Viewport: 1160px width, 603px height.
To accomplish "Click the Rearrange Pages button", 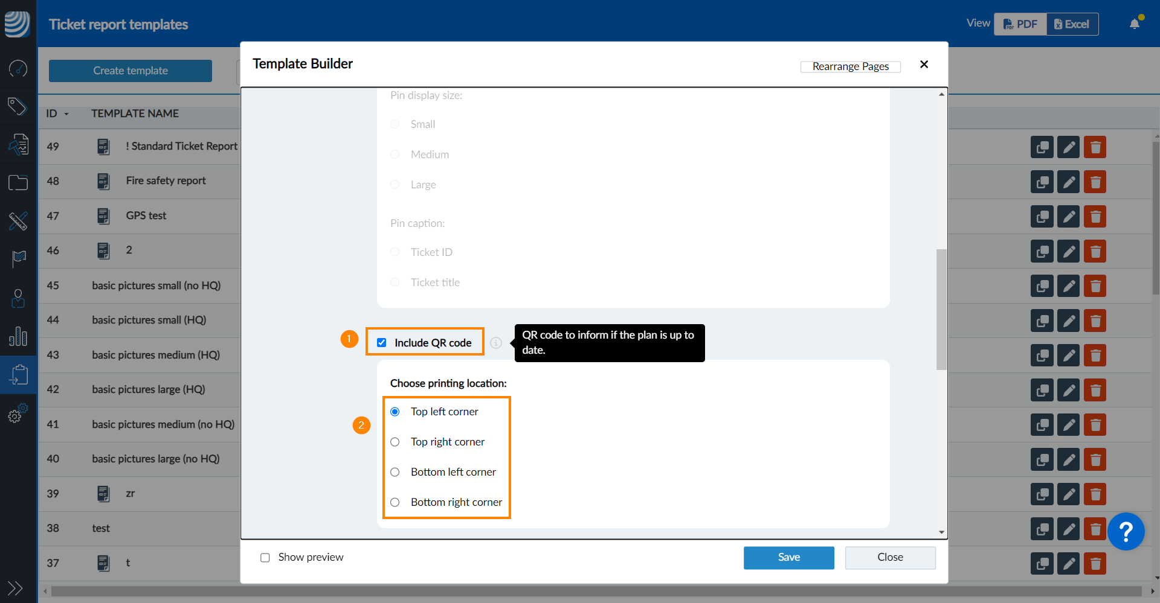I will 850,66.
